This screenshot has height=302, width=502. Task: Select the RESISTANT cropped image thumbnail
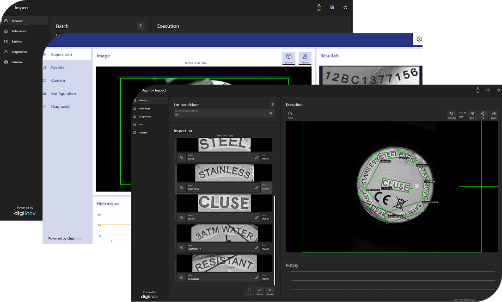[225, 263]
